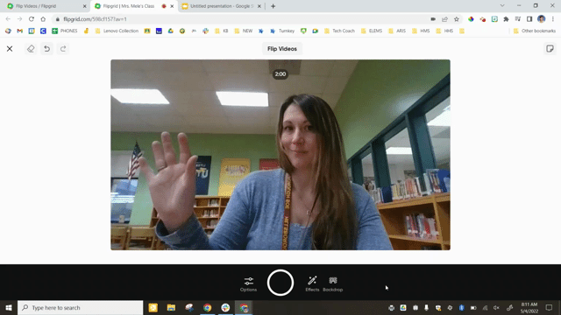Open the Chrome profile avatar

[x=542, y=19]
